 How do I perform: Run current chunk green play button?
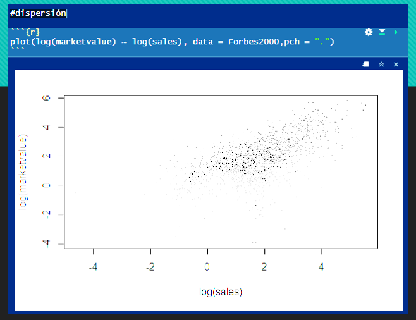396,32
